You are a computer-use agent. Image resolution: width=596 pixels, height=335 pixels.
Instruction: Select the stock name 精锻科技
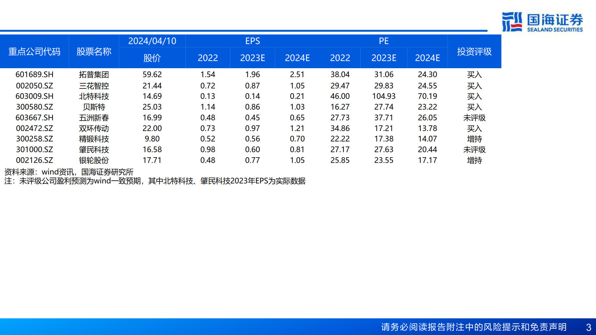(94, 139)
